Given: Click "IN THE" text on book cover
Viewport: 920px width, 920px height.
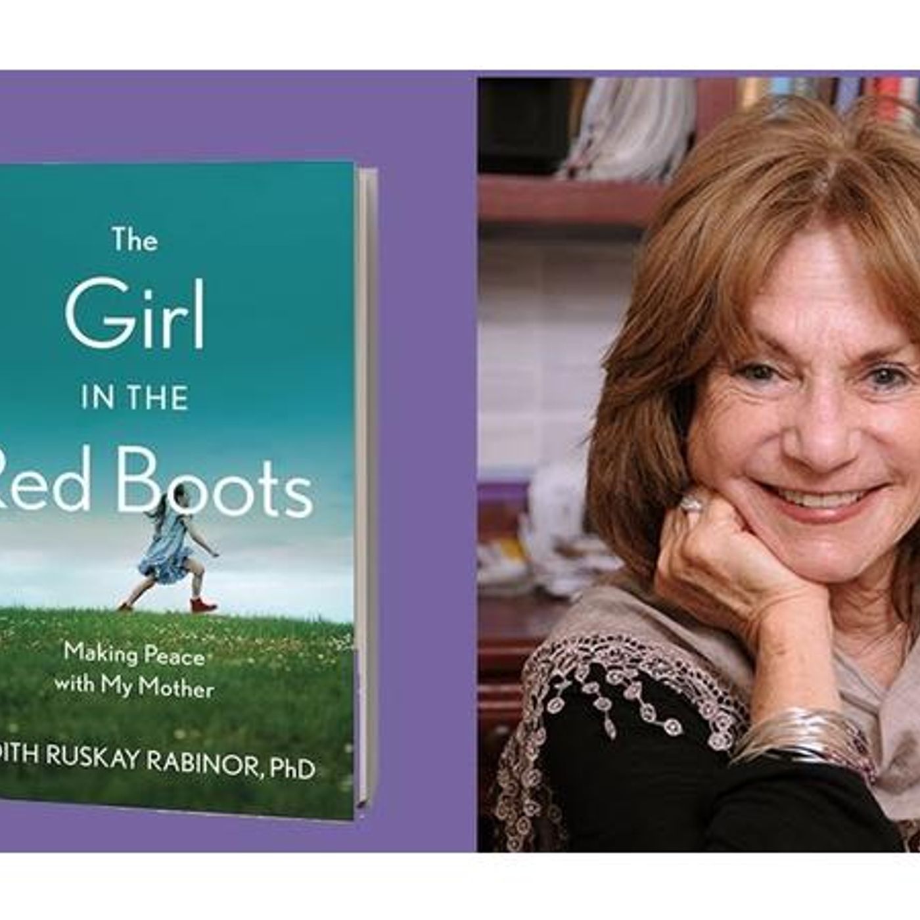Looking at the screenshot, I should 135,398.
